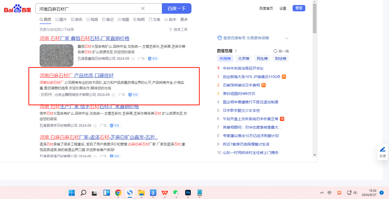Open the 搜索工具 filter options
The height and width of the screenshot is (199, 389).
[x=178, y=30]
